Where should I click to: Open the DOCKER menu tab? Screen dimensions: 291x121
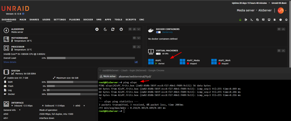point(88,20)
